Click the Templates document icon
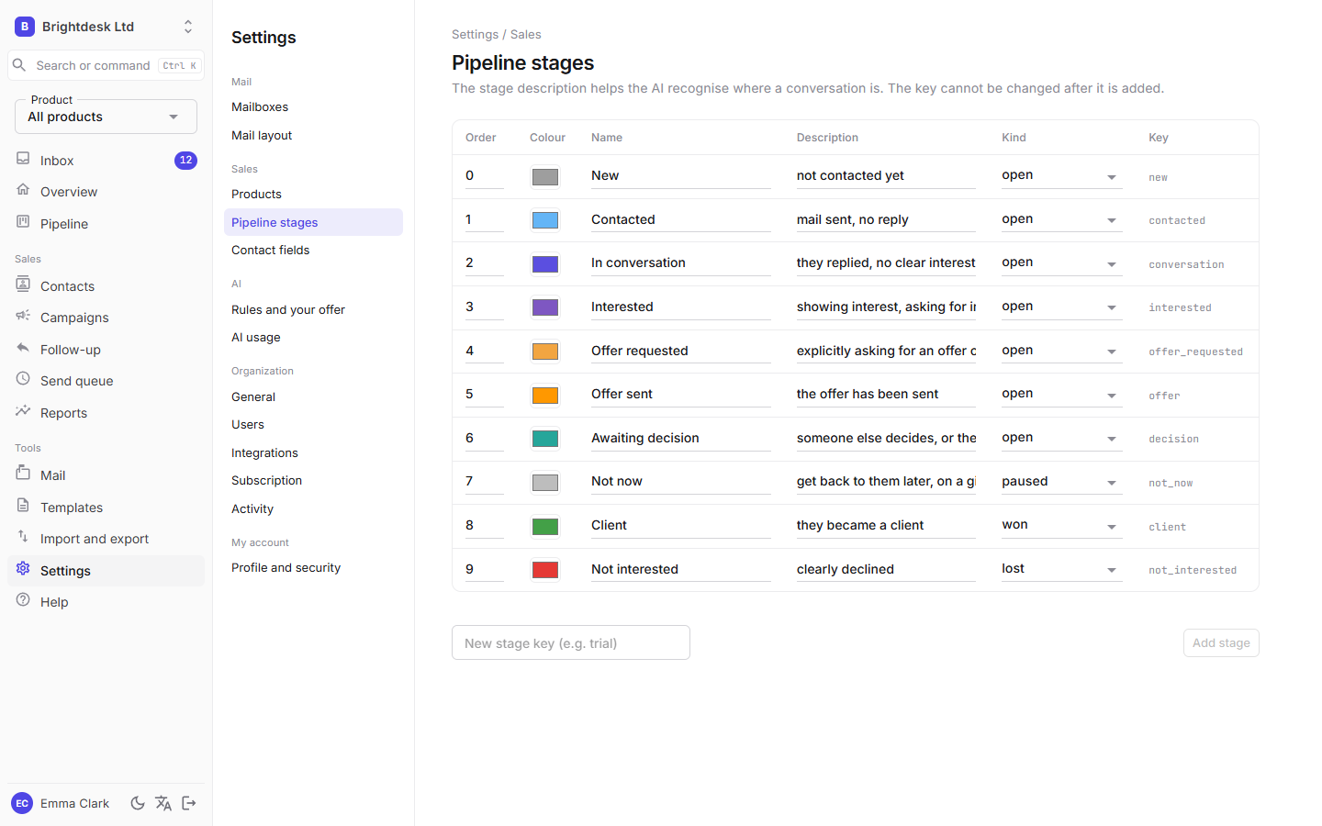 coord(23,506)
